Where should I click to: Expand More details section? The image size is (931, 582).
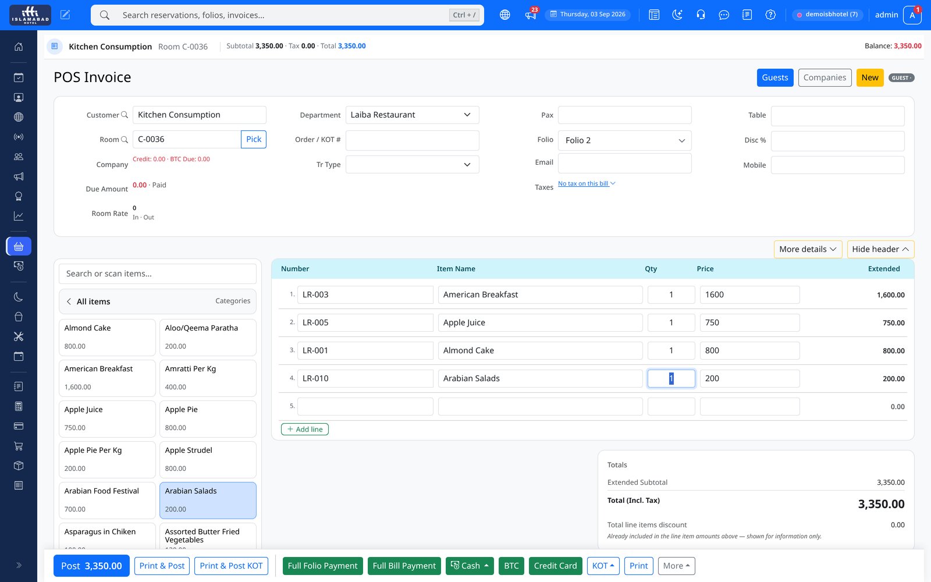[x=808, y=249]
